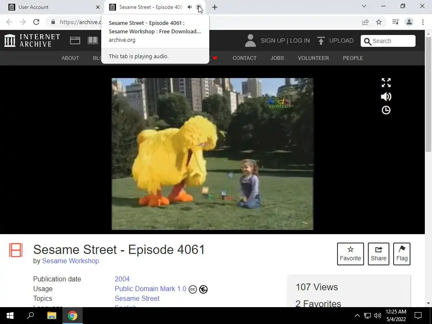Click the Chrome taskbar icon
The image size is (432, 324).
[73, 316]
